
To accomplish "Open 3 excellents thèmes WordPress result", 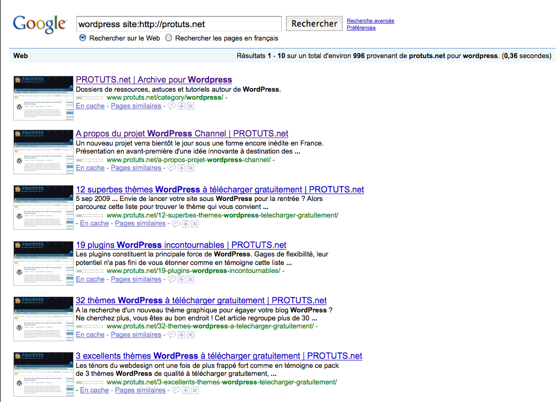I will [x=219, y=356].
